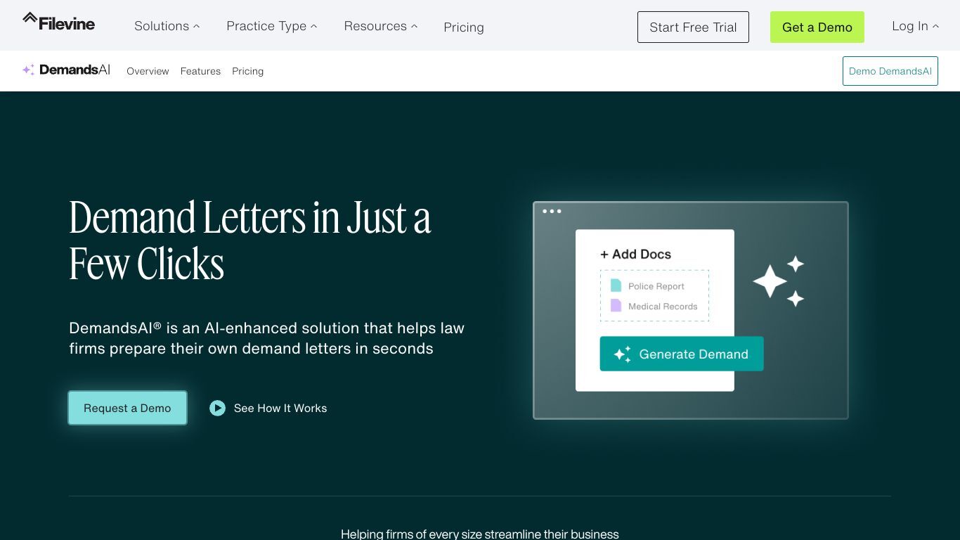
Task: Click the Demand Letters in Just a Few Clicks headline
Action: (x=250, y=240)
